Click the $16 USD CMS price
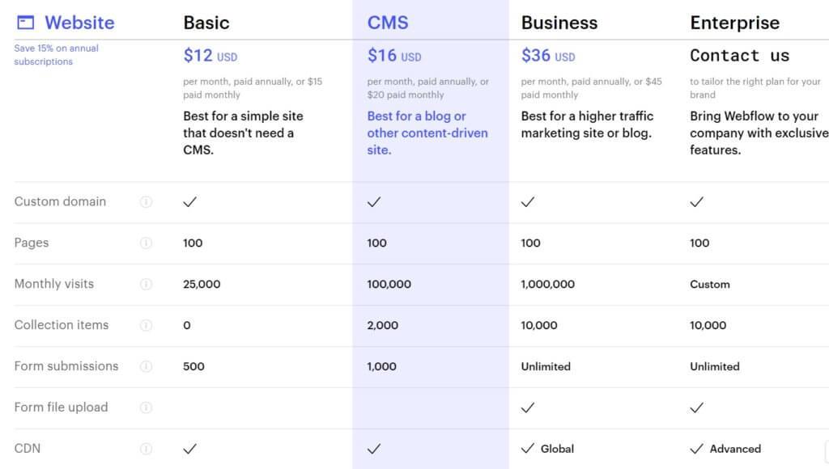Screen dimensions: 829x469 (394, 56)
